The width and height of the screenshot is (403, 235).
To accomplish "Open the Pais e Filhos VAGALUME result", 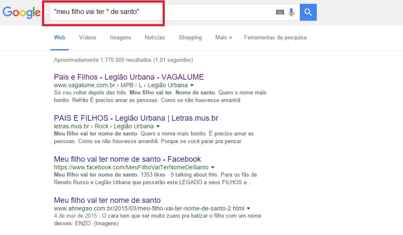I will pos(129,77).
